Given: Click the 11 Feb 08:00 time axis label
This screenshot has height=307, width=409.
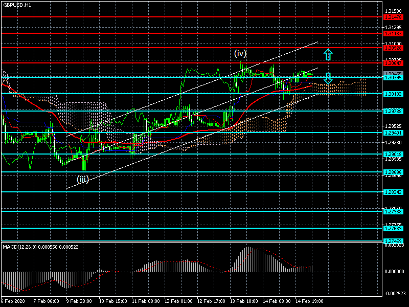Looking at the screenshot, I should (x=146, y=301).
